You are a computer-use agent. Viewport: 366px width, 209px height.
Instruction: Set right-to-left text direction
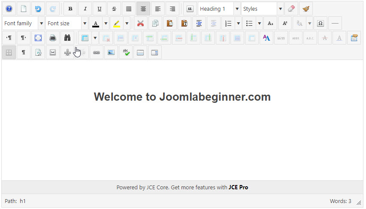pos(24,38)
